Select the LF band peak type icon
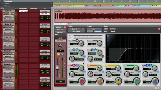Screen dimensions: 161x90 tap(74, 65)
